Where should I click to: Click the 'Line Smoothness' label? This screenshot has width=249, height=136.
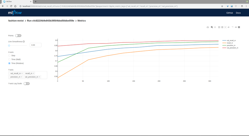[x=15, y=41]
